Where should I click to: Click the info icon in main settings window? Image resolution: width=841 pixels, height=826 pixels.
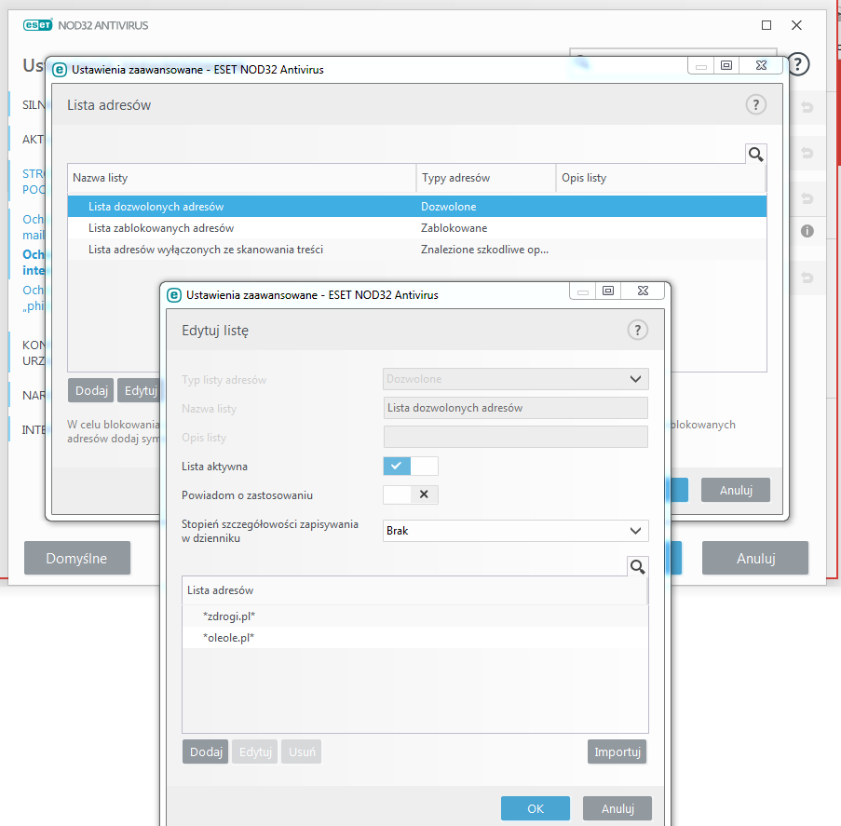click(x=807, y=231)
